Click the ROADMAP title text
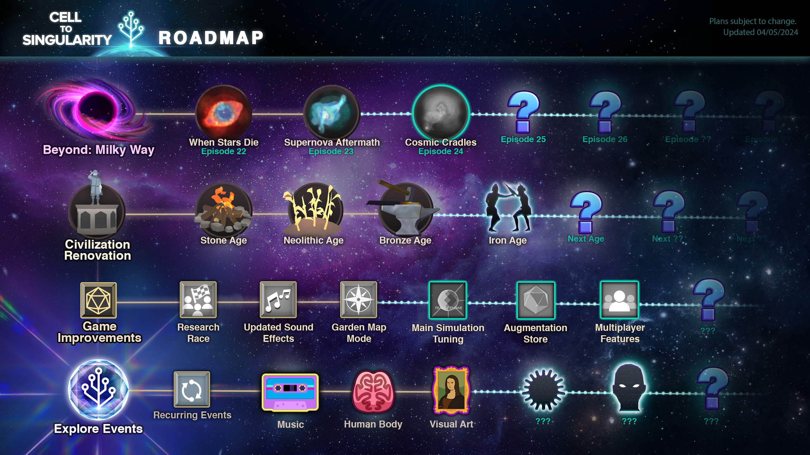Viewport: 810px width, 455px height. [x=211, y=38]
